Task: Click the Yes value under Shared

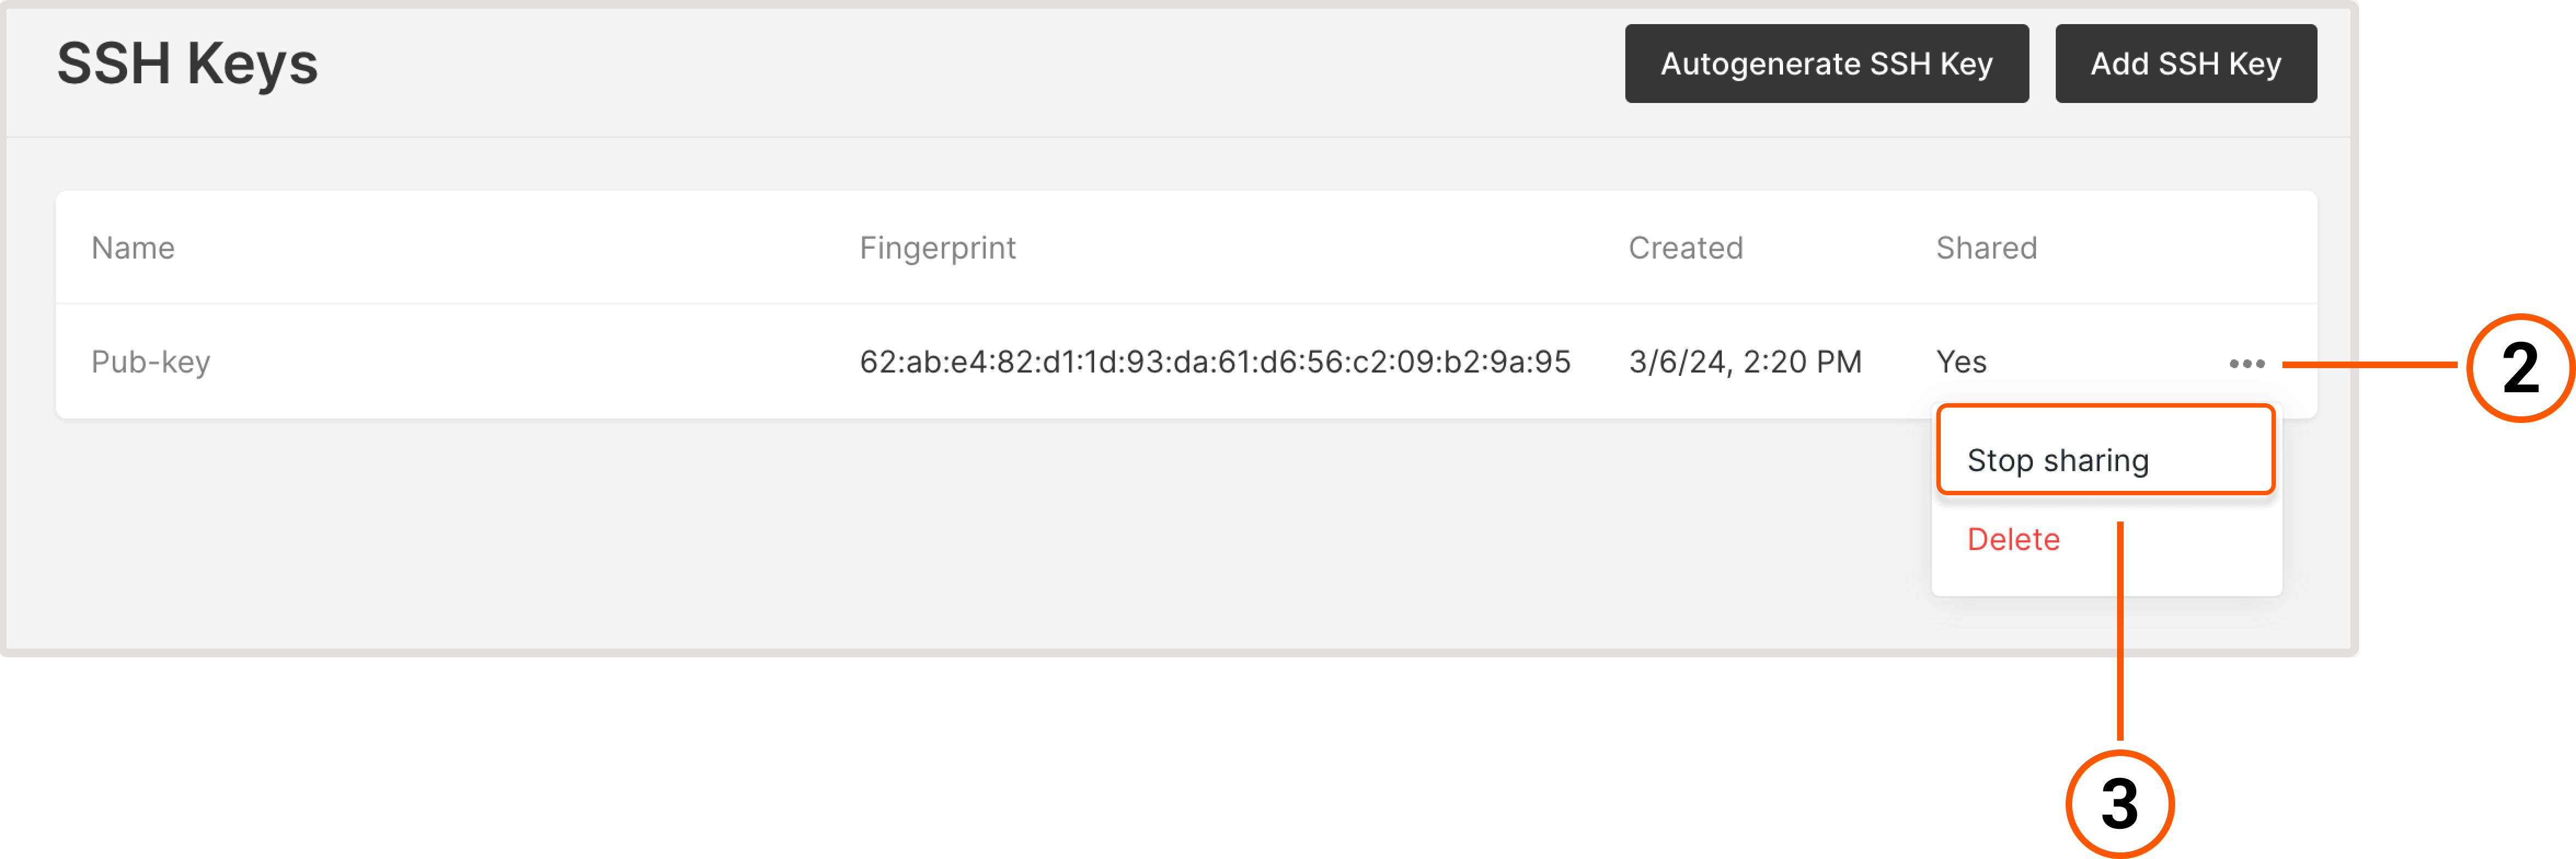Action: (x=1961, y=362)
